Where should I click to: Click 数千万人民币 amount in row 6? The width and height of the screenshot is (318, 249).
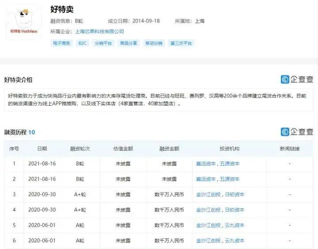(169, 241)
